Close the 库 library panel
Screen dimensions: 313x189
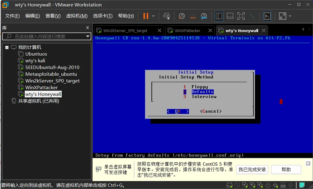[x=87, y=28]
